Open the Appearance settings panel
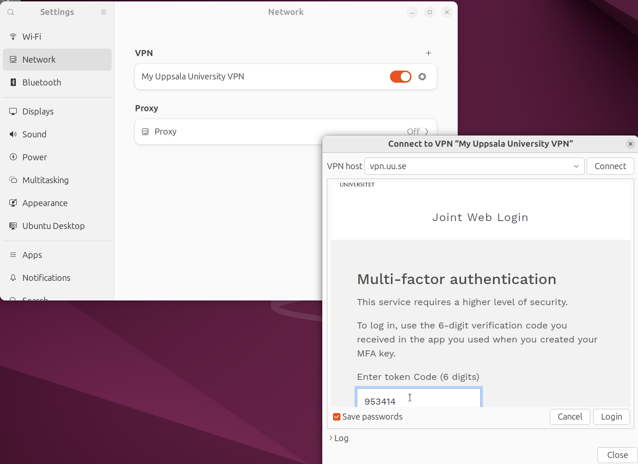The height and width of the screenshot is (464, 638). (x=45, y=203)
